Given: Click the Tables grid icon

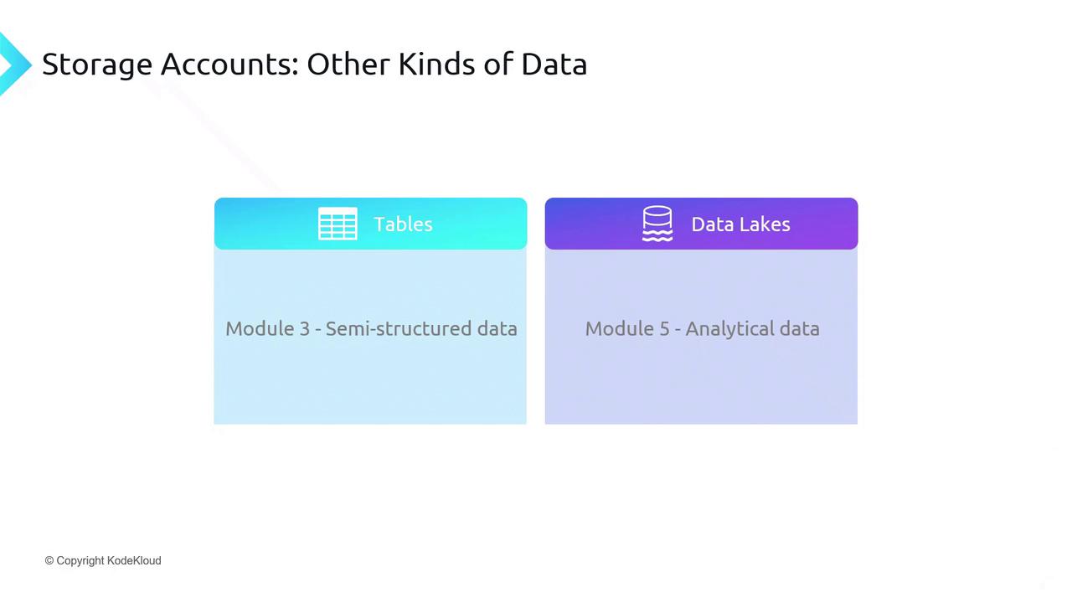Looking at the screenshot, I should [x=338, y=224].
